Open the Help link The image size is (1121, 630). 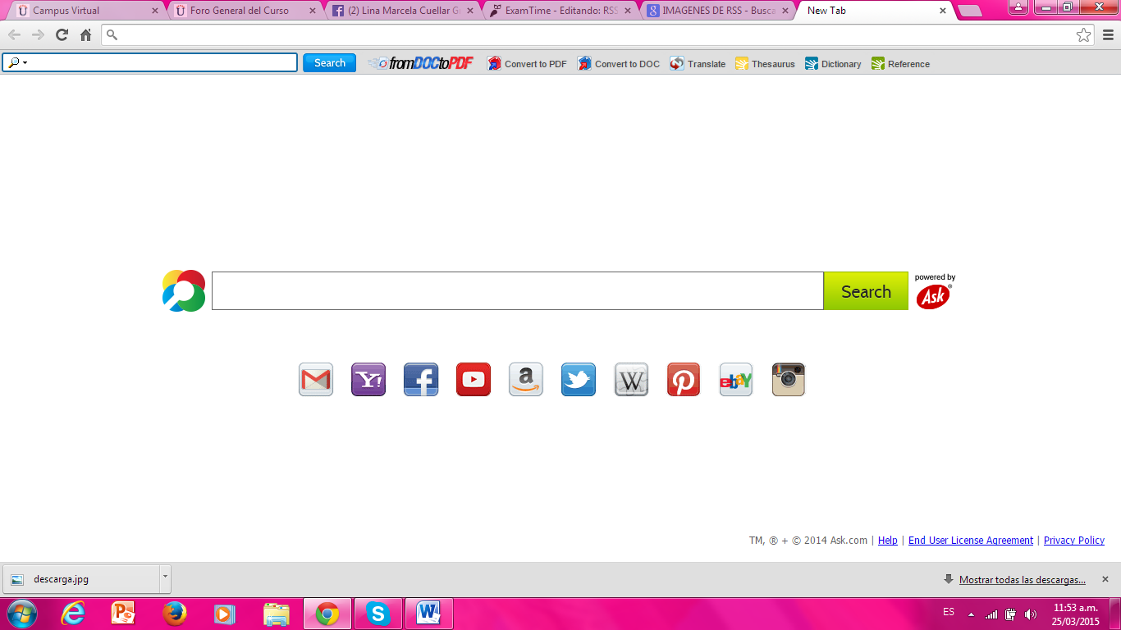tap(888, 541)
